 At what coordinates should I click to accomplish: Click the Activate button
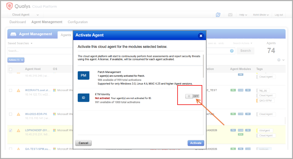click(x=196, y=143)
